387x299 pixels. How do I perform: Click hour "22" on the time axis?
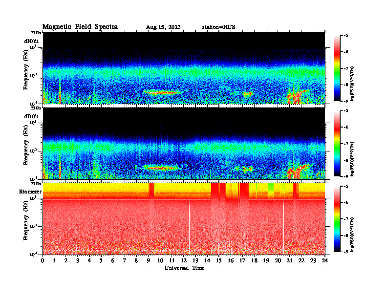tap(301, 260)
